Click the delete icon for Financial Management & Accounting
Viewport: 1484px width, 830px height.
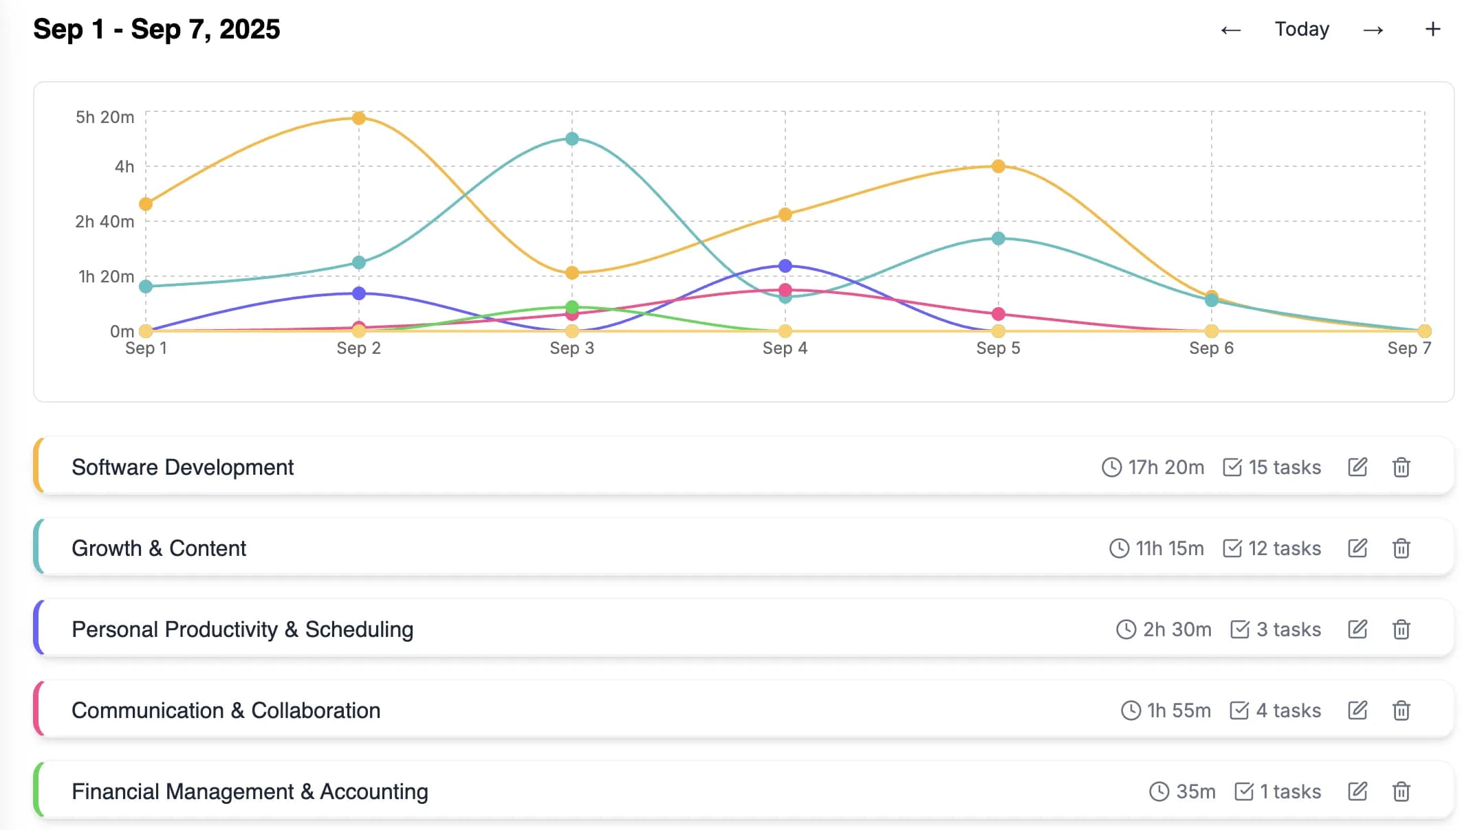pos(1401,792)
